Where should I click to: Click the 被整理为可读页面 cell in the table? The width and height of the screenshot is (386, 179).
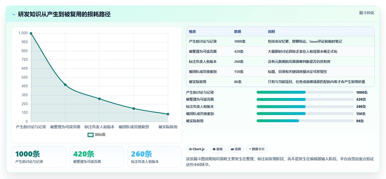pyautogui.click(x=203, y=52)
